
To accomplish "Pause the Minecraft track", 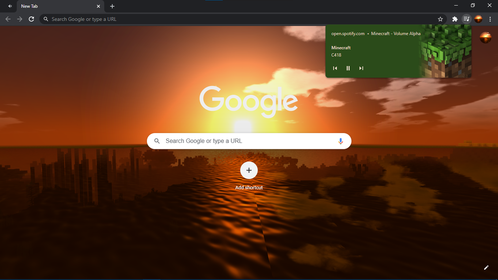I will (x=348, y=68).
